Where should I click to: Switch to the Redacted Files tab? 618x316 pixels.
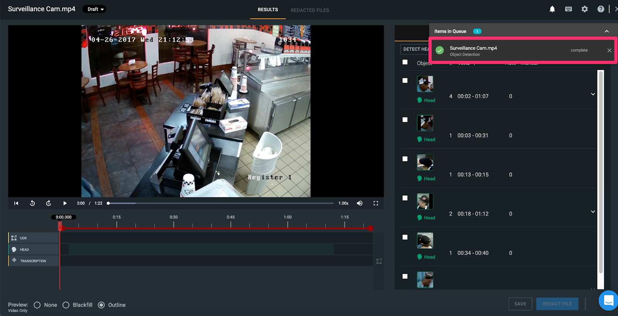[310, 10]
